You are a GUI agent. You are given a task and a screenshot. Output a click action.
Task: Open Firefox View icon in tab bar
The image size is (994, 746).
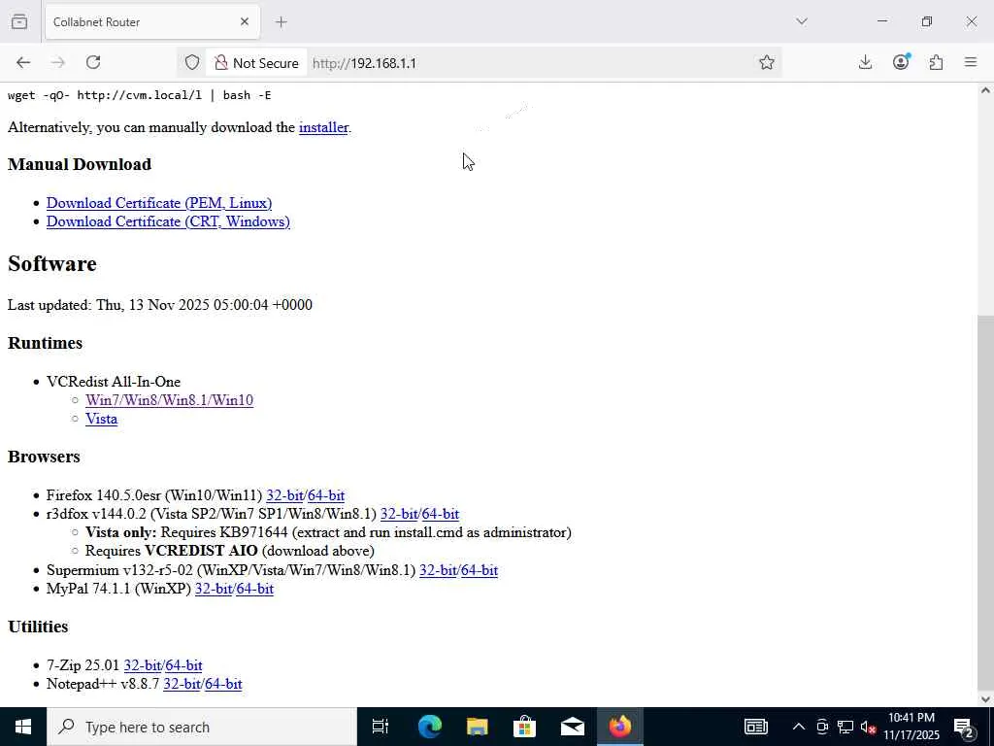(19, 21)
